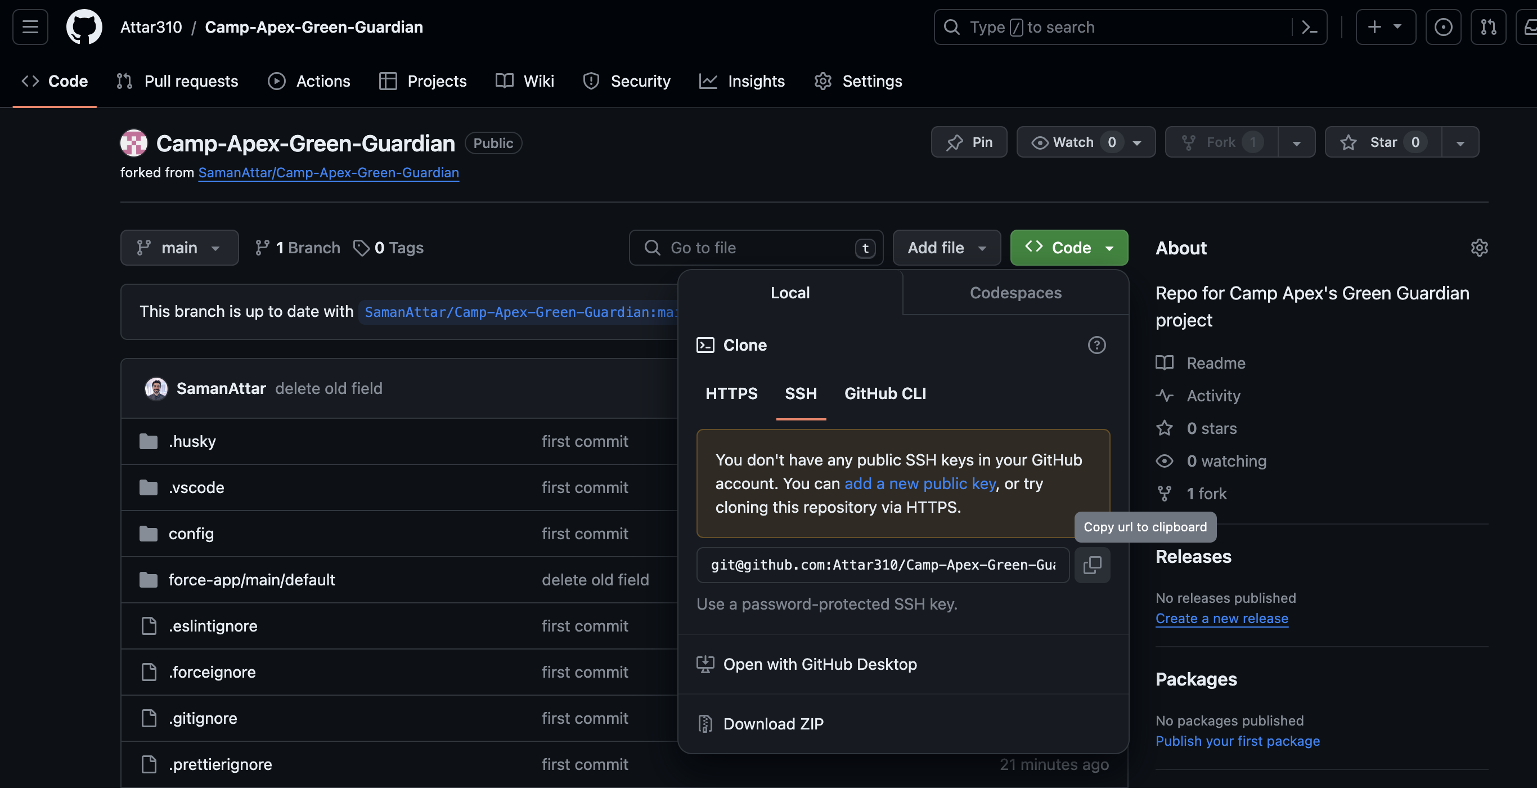
Task: Expand the Fork options dropdown arrow
Action: 1297,142
